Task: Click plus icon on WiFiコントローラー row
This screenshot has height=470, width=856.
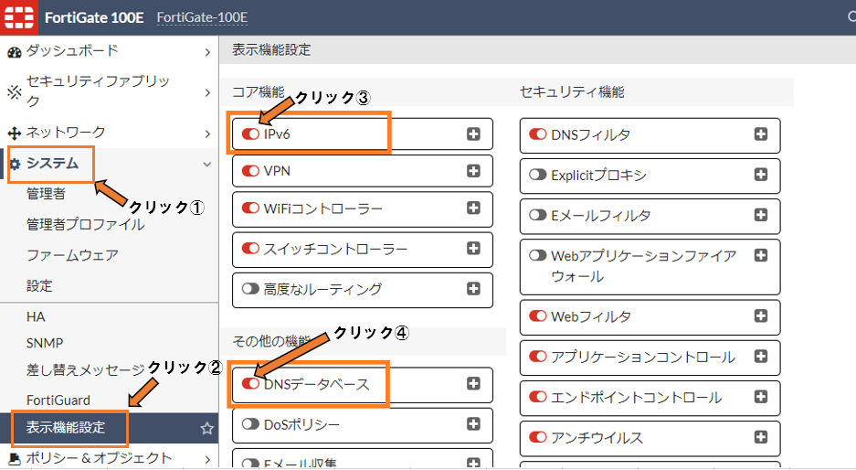Action: [x=473, y=208]
